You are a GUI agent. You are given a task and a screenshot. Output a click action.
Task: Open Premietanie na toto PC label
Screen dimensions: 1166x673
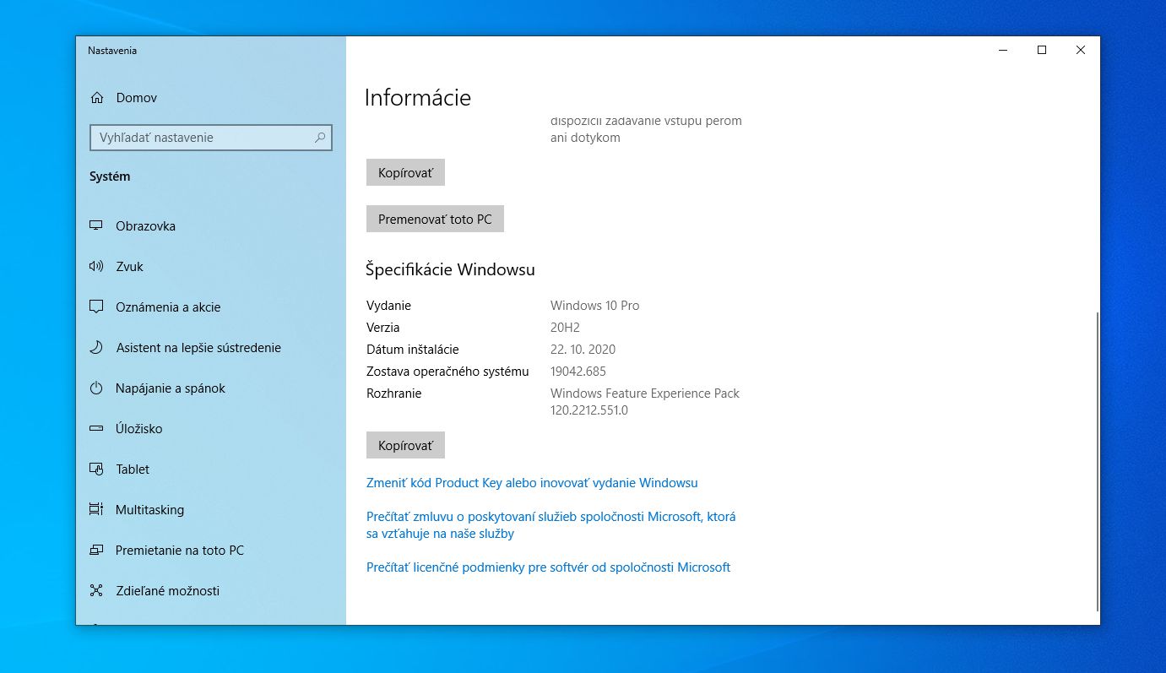click(180, 551)
